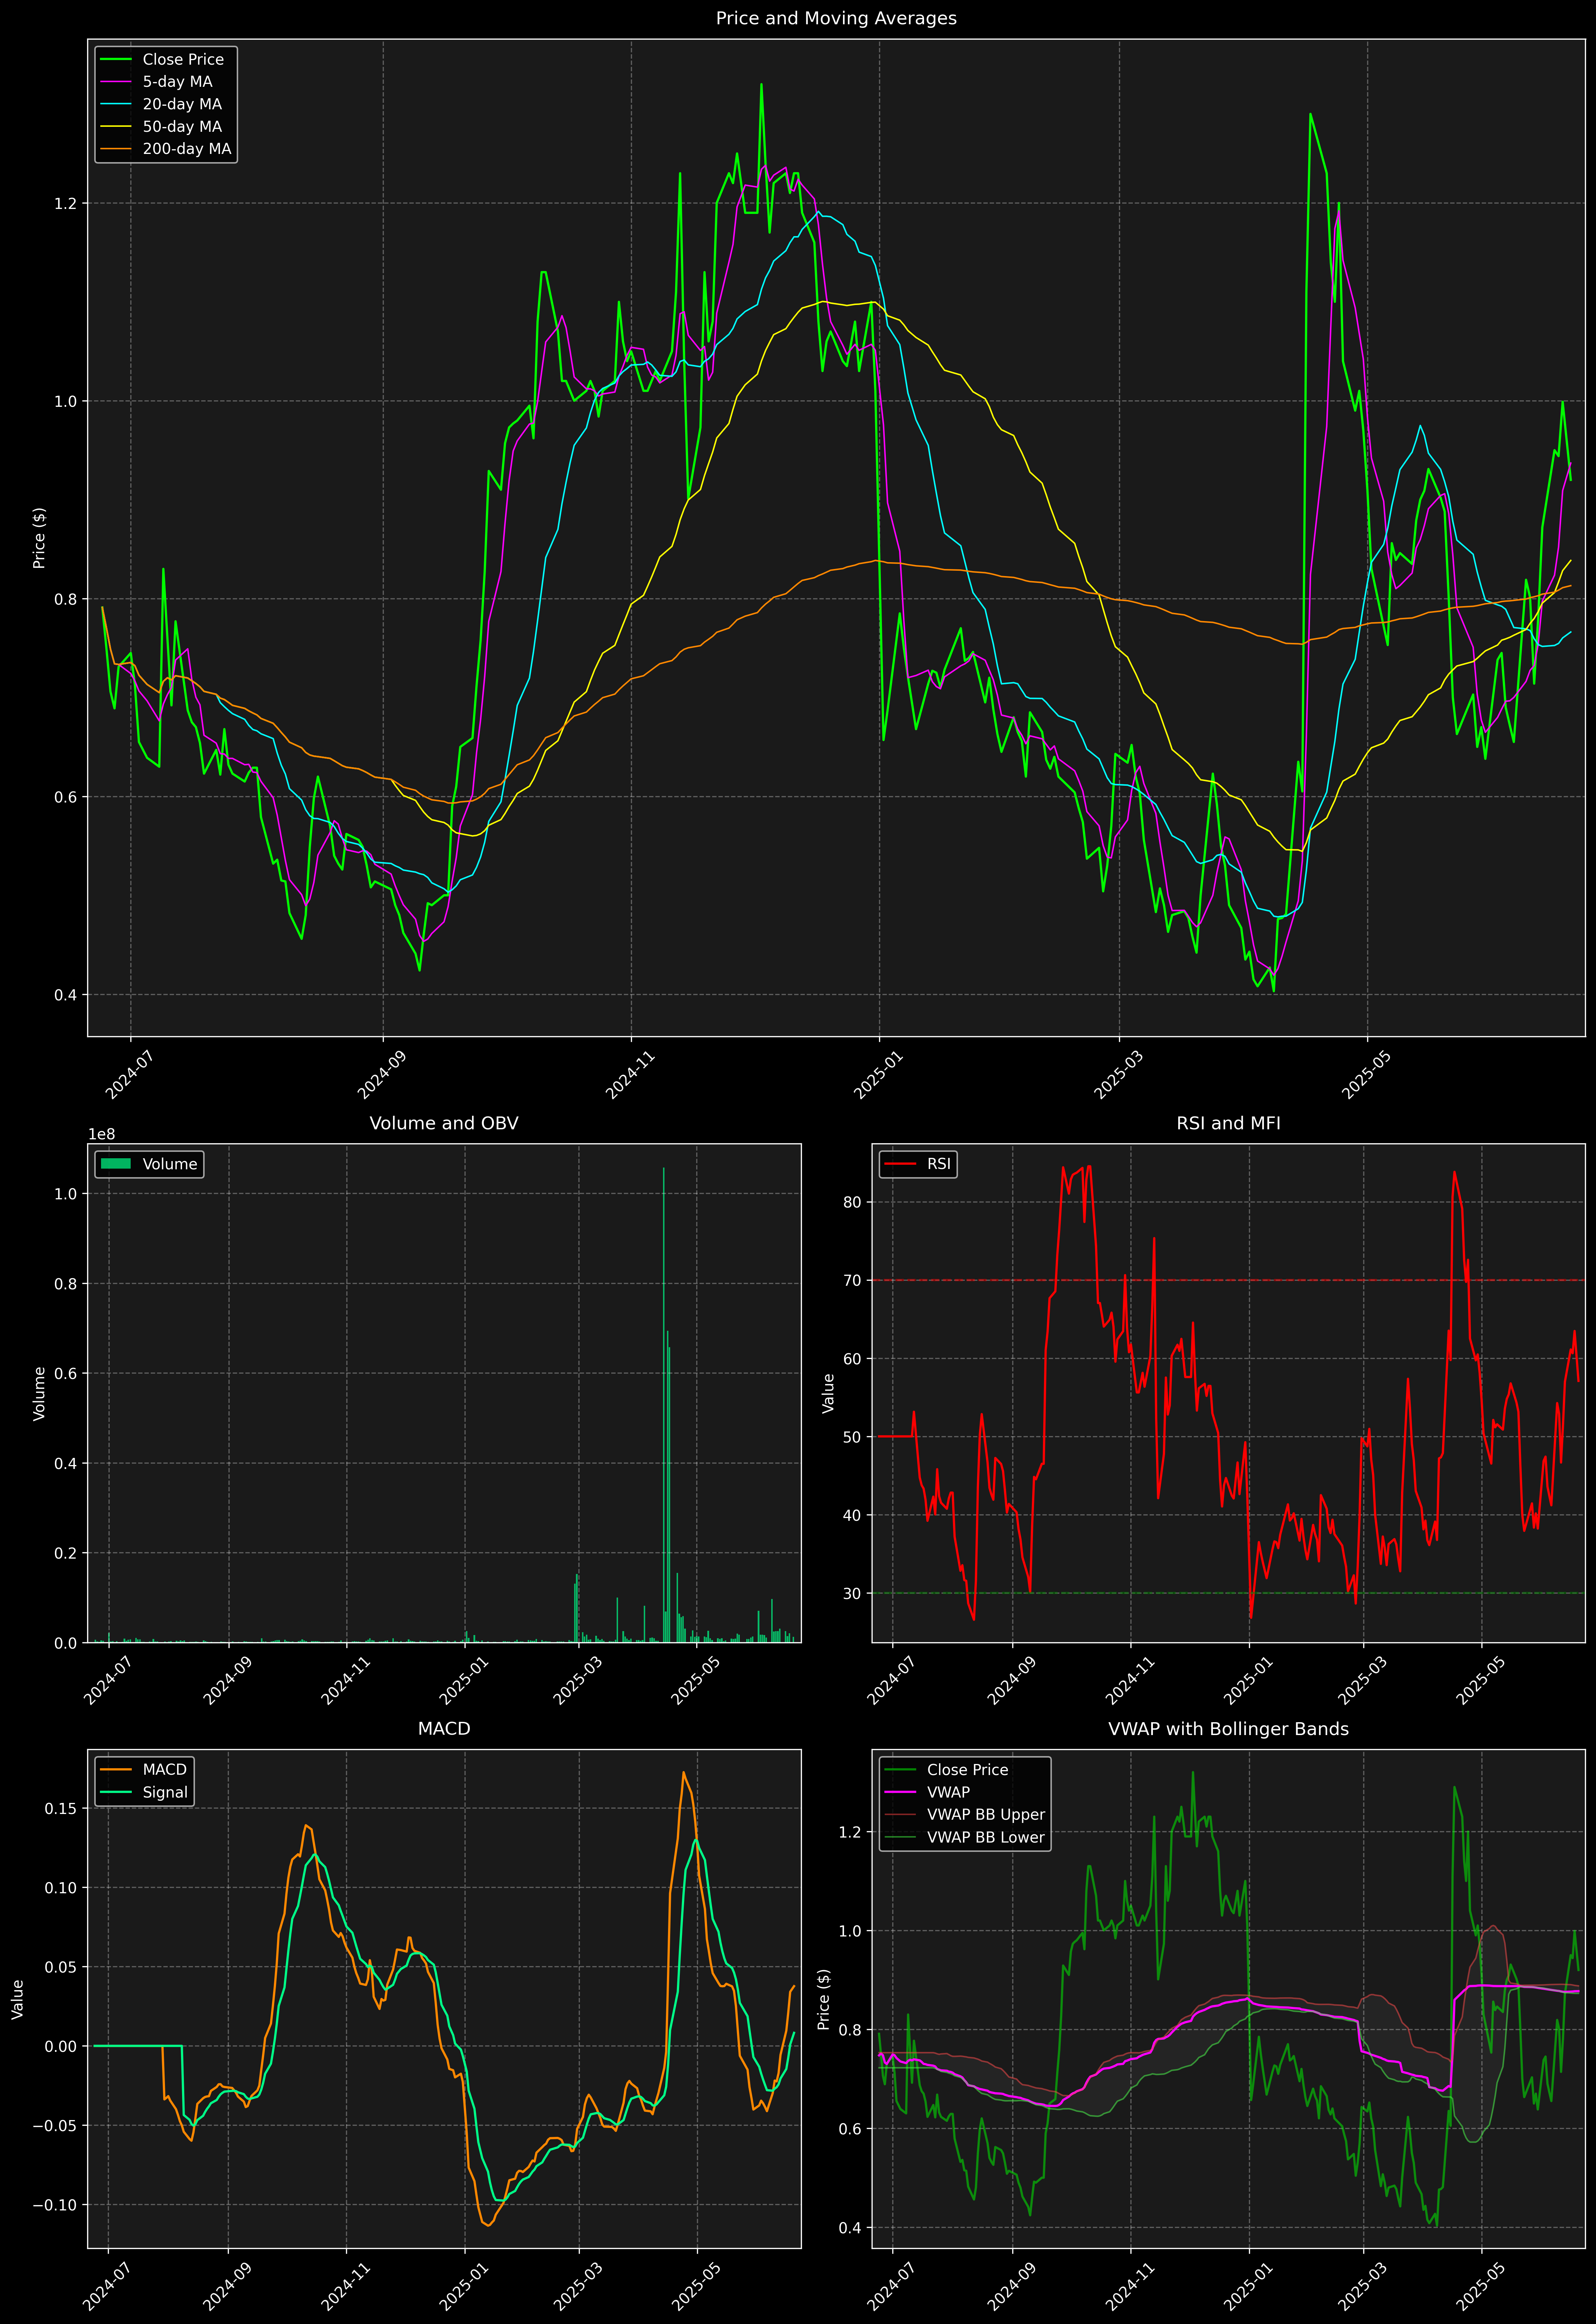Click the 'Price and Moving Averages' chart title

836,18
